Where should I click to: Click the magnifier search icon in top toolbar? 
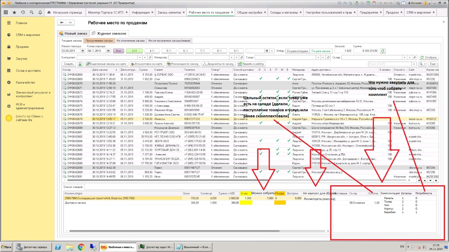pyautogui.click(x=32, y=12)
